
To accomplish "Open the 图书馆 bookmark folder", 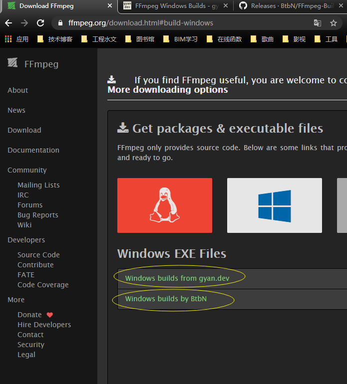I will click(x=140, y=39).
